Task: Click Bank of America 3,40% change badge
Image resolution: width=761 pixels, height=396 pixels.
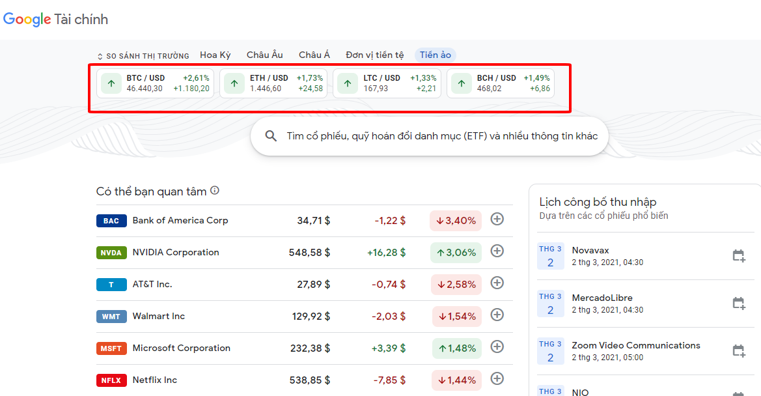Action: (x=456, y=221)
